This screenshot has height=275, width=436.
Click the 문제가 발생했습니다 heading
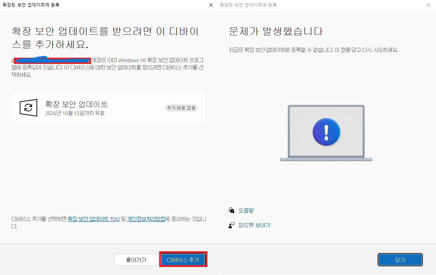(x=276, y=31)
